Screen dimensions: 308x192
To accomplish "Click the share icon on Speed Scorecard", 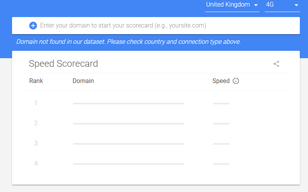I will [x=276, y=64].
